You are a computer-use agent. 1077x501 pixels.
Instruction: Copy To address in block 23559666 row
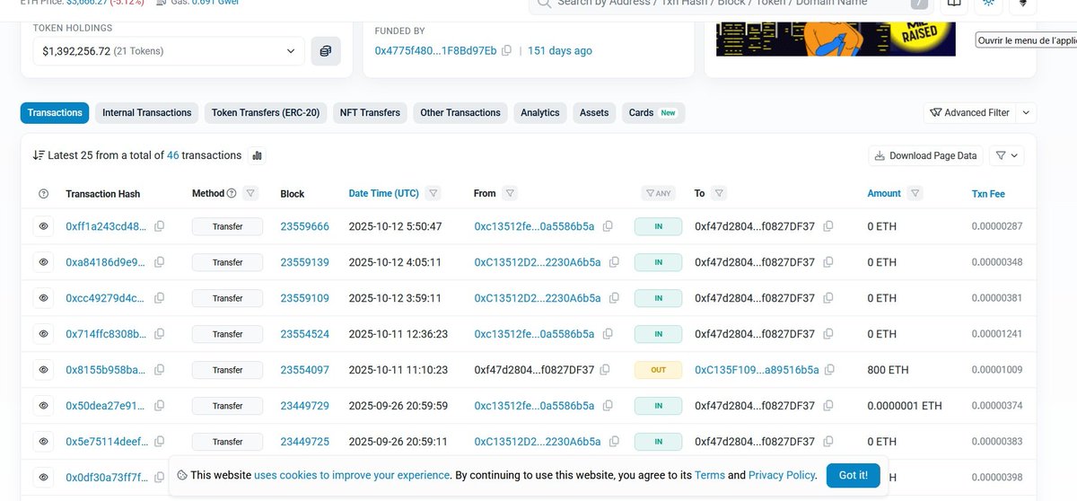click(x=828, y=226)
